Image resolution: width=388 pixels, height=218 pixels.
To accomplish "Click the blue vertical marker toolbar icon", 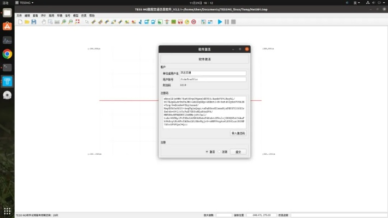I will 140,22.
